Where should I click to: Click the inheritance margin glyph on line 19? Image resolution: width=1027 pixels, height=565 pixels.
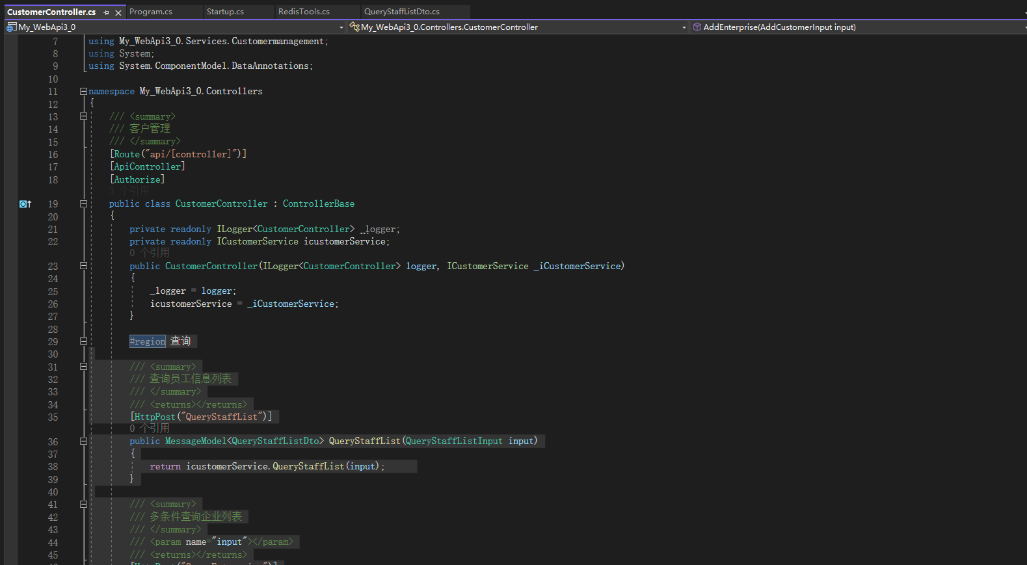(x=25, y=204)
